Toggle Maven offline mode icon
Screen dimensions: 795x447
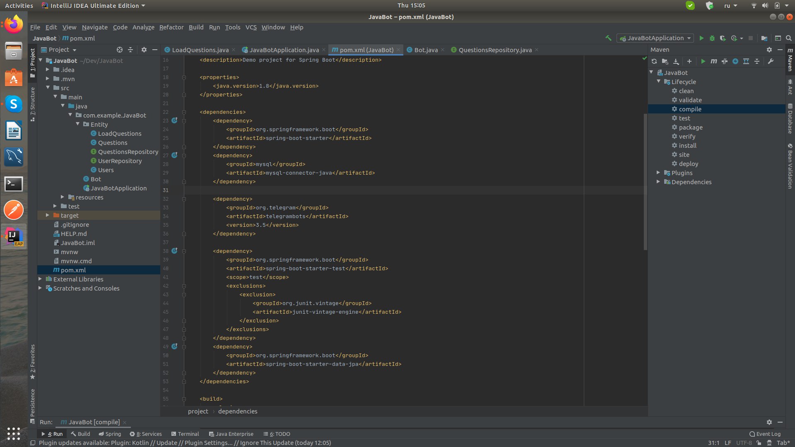[x=725, y=61]
